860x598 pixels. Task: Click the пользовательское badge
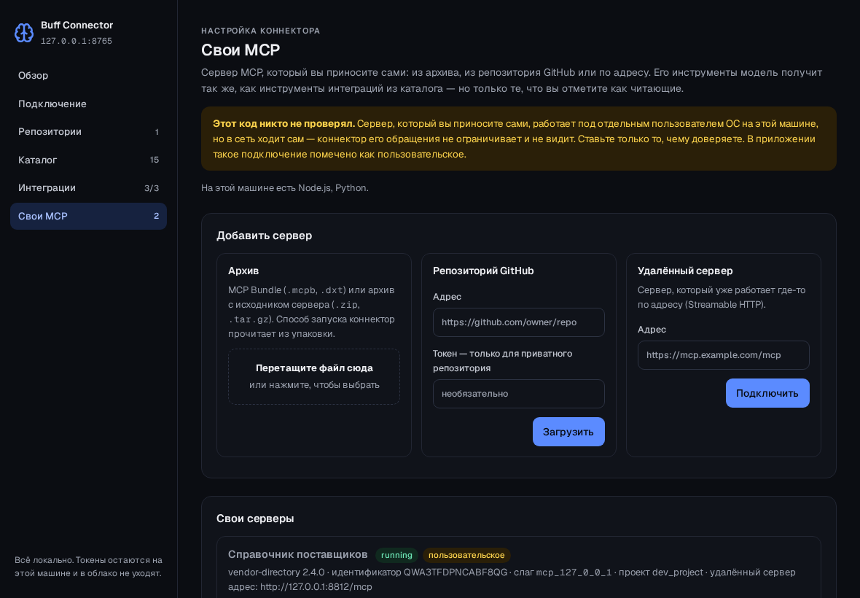point(466,555)
